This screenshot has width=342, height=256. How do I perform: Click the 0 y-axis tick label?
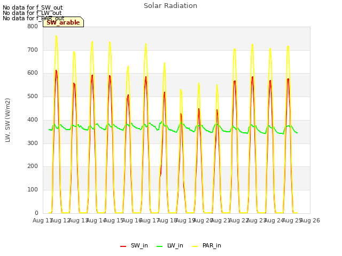36,213
